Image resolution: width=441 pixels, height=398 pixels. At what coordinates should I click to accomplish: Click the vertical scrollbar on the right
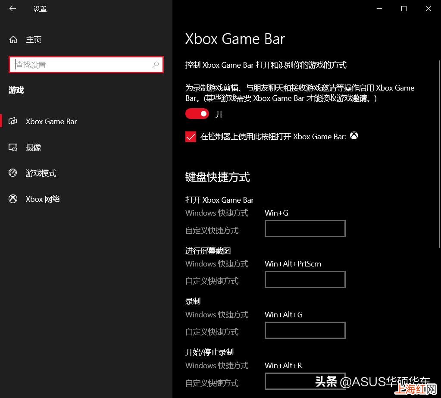(439, 154)
